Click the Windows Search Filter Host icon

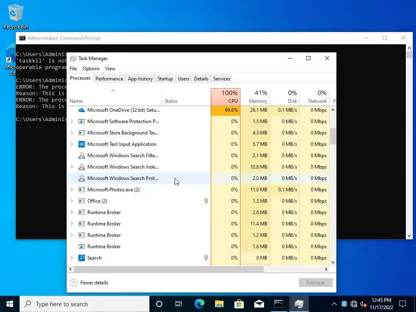[81, 156]
